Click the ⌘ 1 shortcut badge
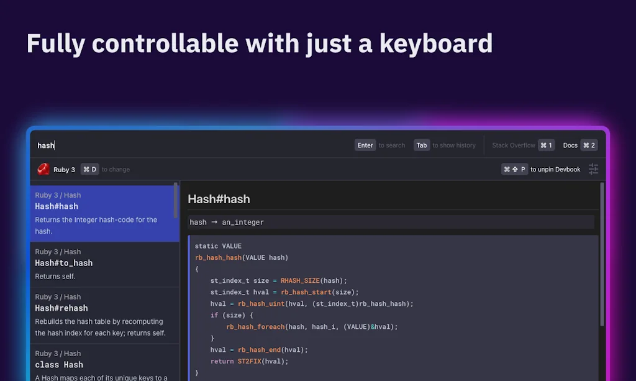The width and height of the screenshot is (636, 381). [546, 145]
